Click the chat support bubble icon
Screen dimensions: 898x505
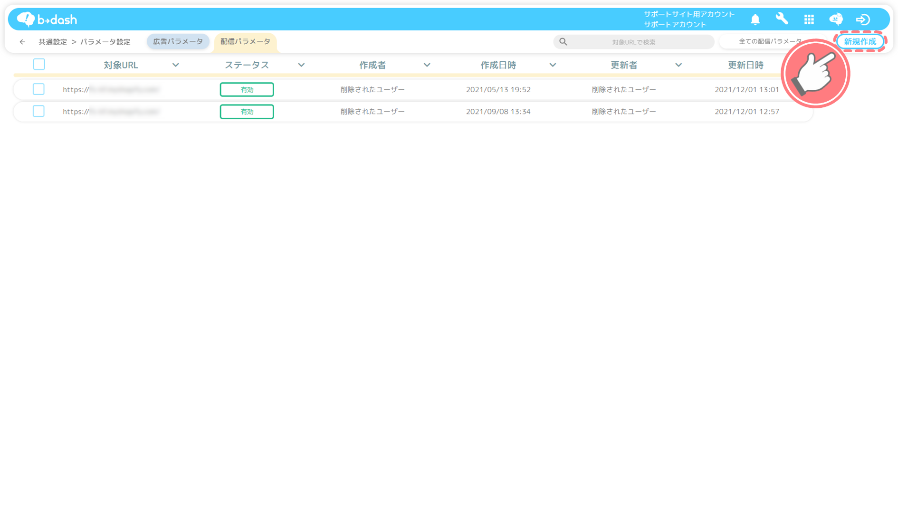(836, 19)
